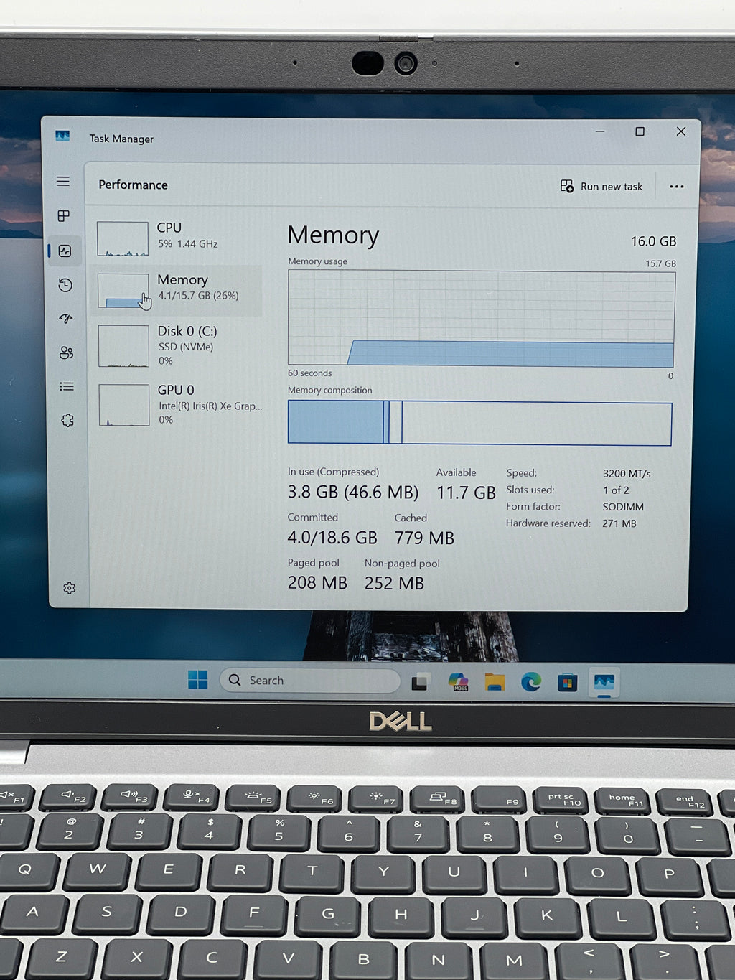Screen dimensions: 735x980
Task: Open the Task Manager hamburger navigation menu
Action: (x=63, y=182)
